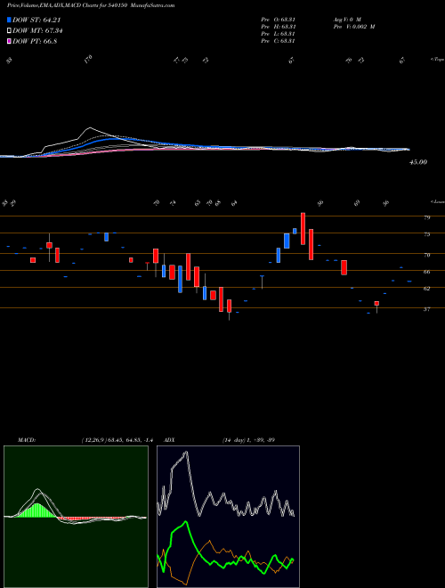Click the white DOW MT legend swatch

tap(9, 31)
